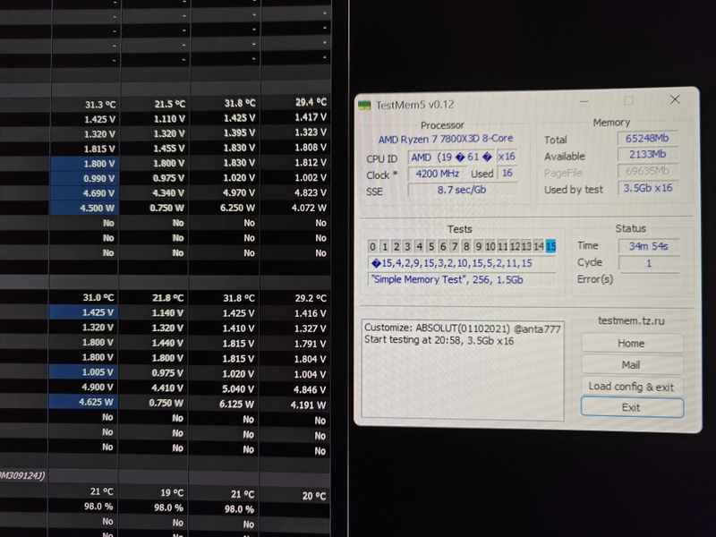Select test box 2 in the Tests row

point(396,247)
